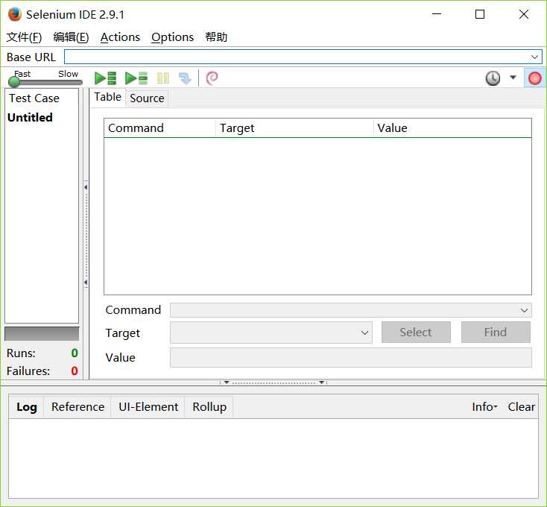
Task: Open the Options menu
Action: [x=172, y=37]
